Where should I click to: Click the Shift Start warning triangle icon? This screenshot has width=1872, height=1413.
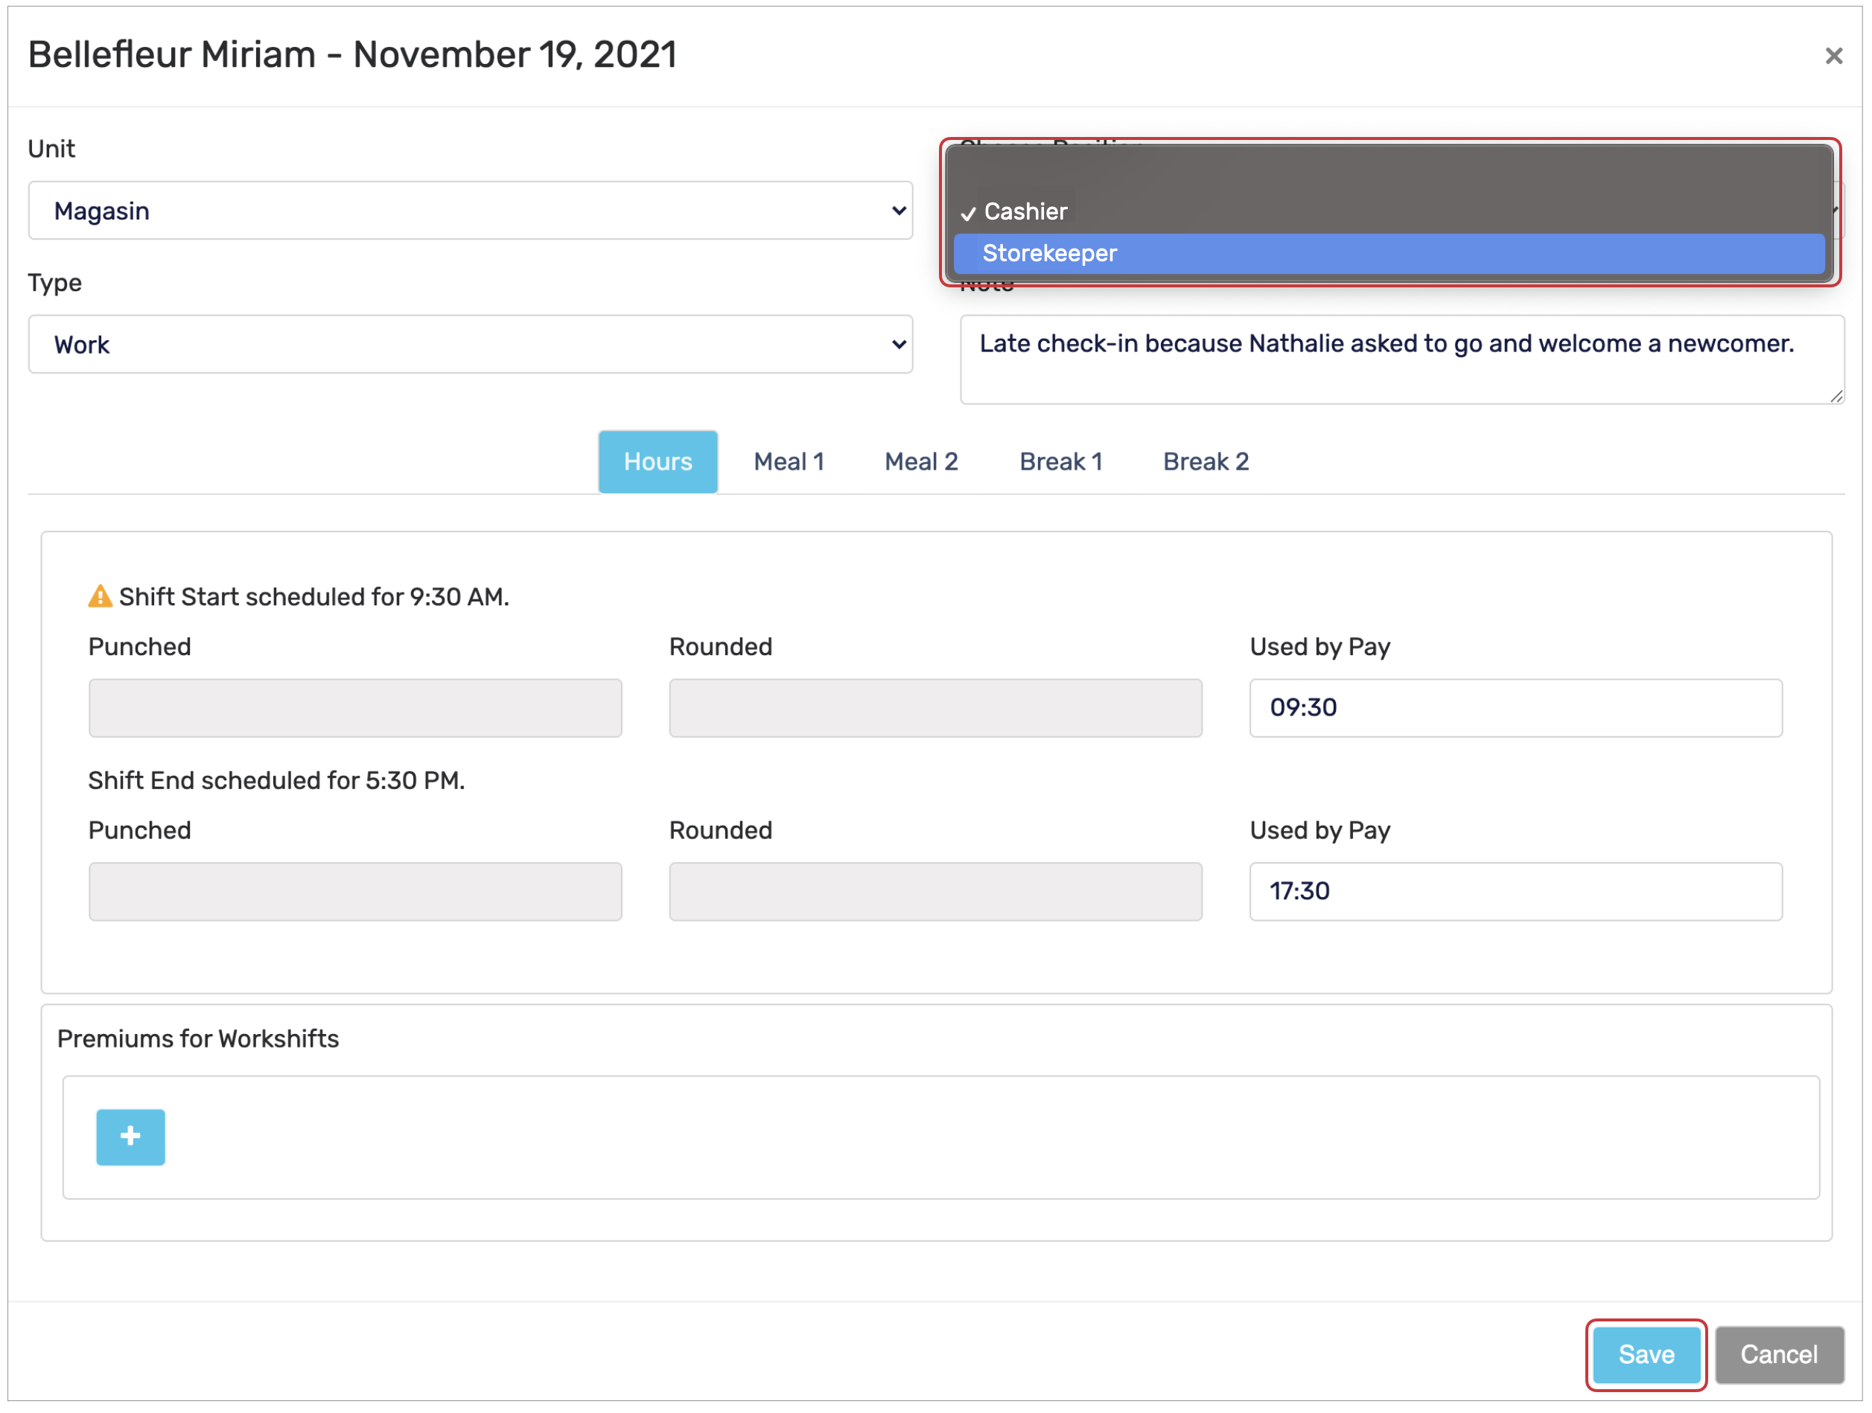[100, 596]
